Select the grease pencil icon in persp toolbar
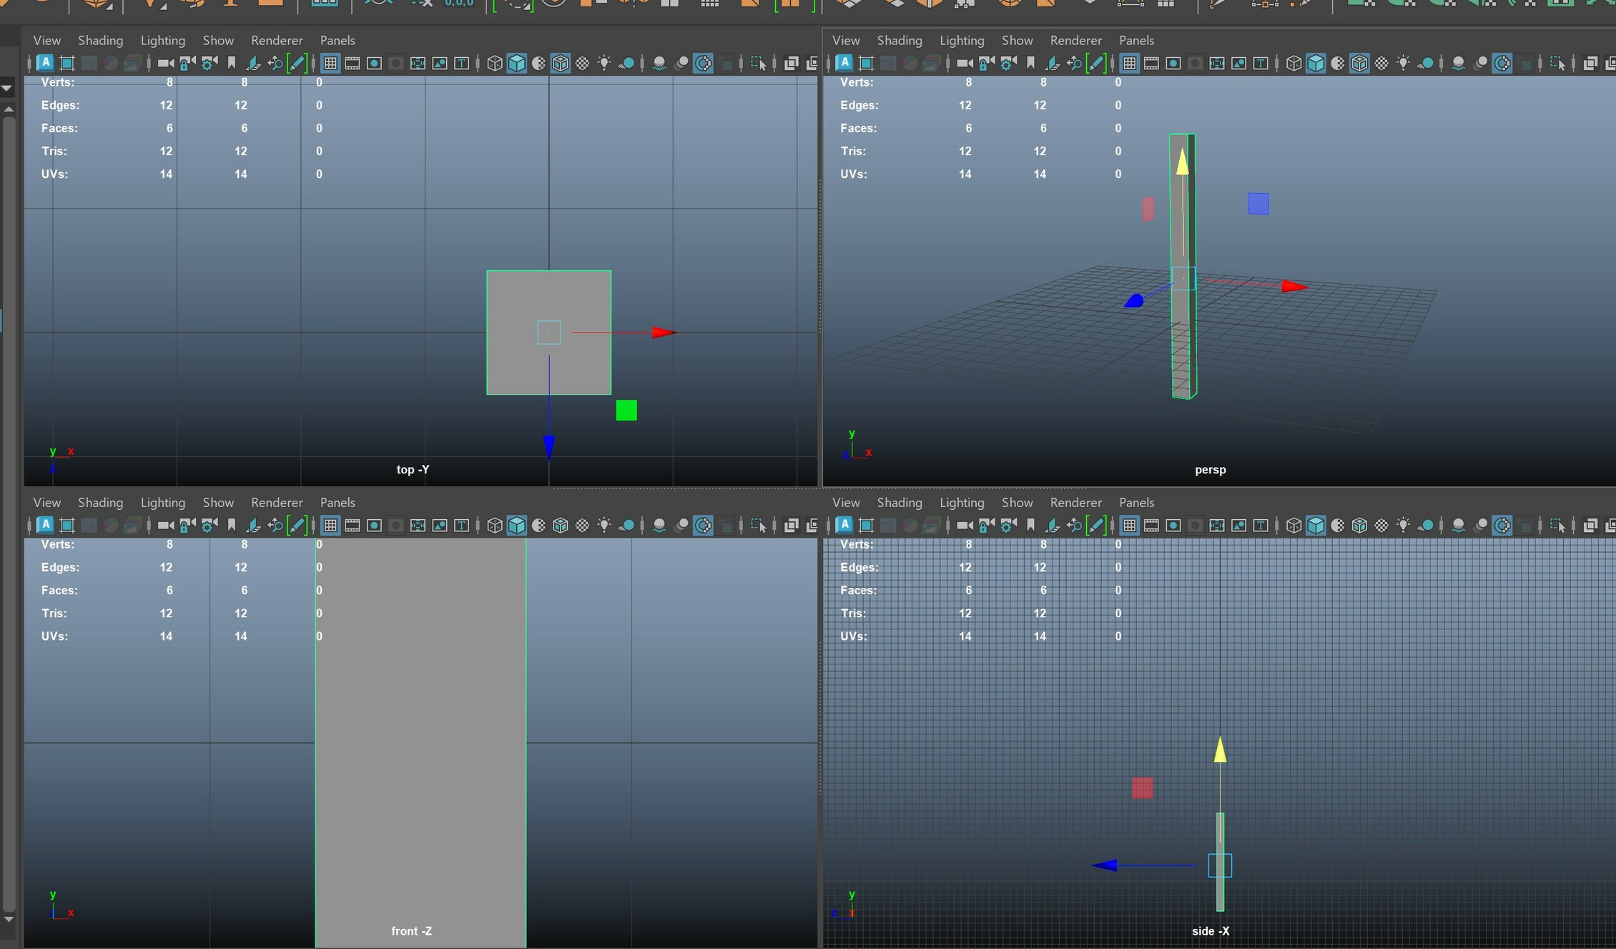The width and height of the screenshot is (1616, 949). 1095,64
